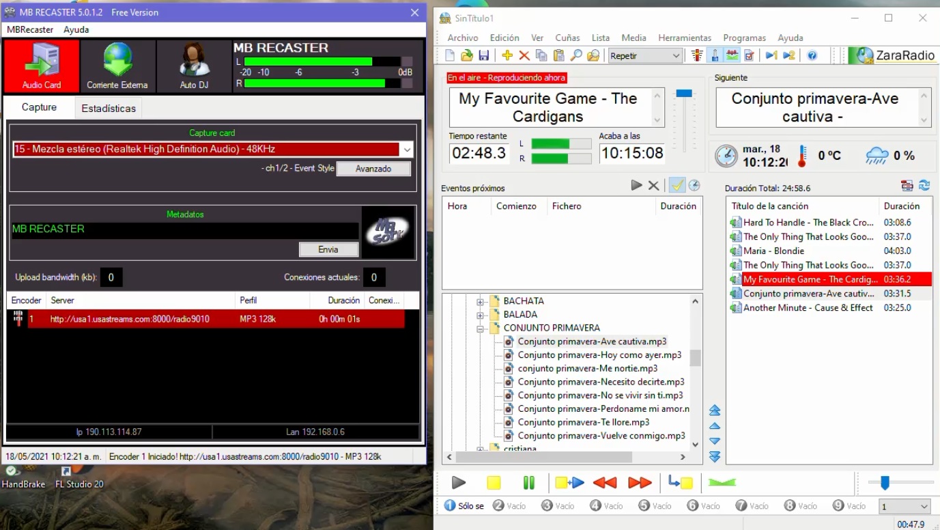Image resolution: width=940 pixels, height=530 pixels.
Task: Select Corriente Externa source in MB Recaster
Action: click(x=117, y=66)
